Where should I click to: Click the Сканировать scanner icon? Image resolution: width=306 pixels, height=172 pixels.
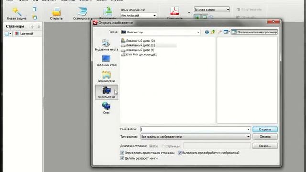(82, 11)
